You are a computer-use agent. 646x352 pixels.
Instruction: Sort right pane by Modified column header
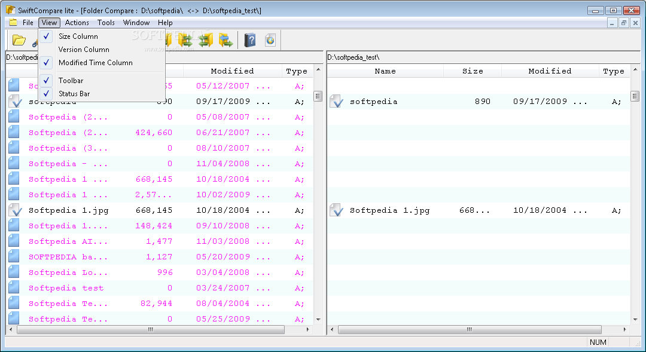click(550, 71)
